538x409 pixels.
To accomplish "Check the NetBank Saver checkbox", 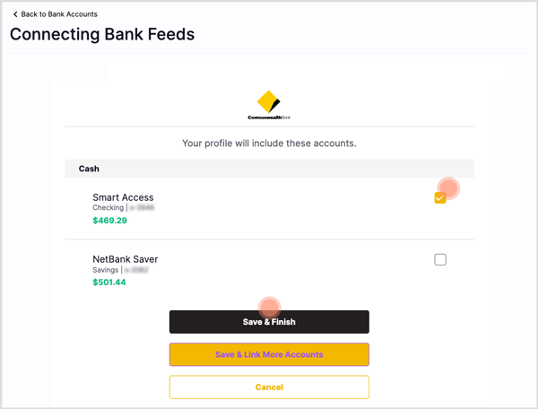I will (x=440, y=260).
